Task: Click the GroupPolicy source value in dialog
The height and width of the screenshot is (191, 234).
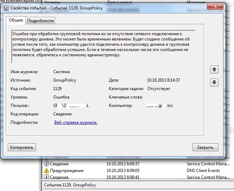Action: click(64, 80)
